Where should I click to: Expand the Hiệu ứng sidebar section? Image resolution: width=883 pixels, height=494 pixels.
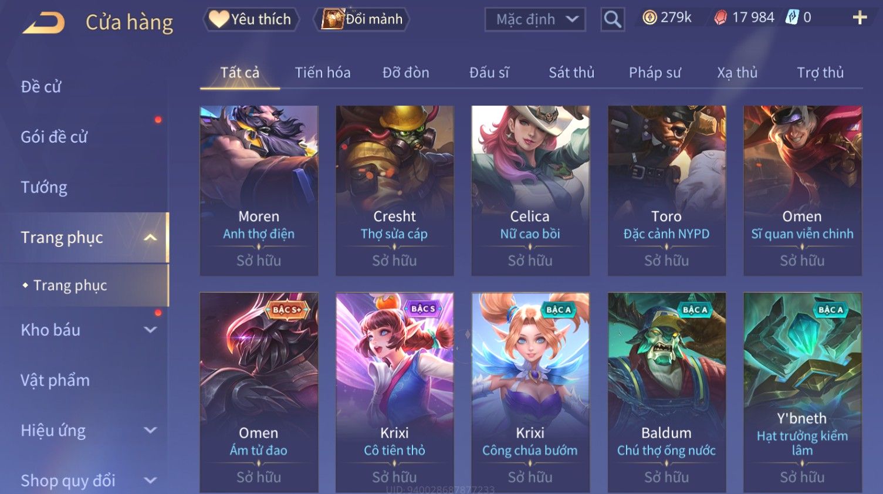[150, 430]
